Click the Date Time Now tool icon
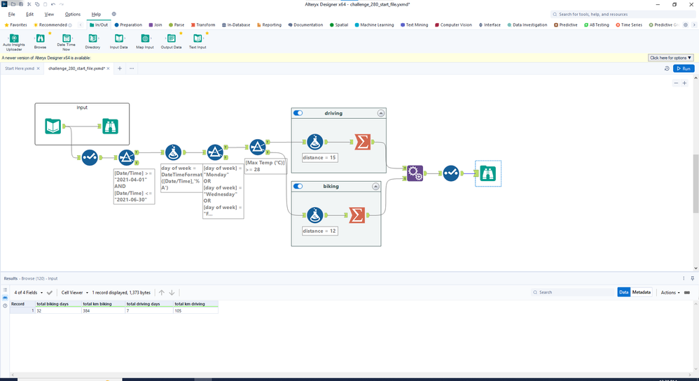 click(67, 38)
